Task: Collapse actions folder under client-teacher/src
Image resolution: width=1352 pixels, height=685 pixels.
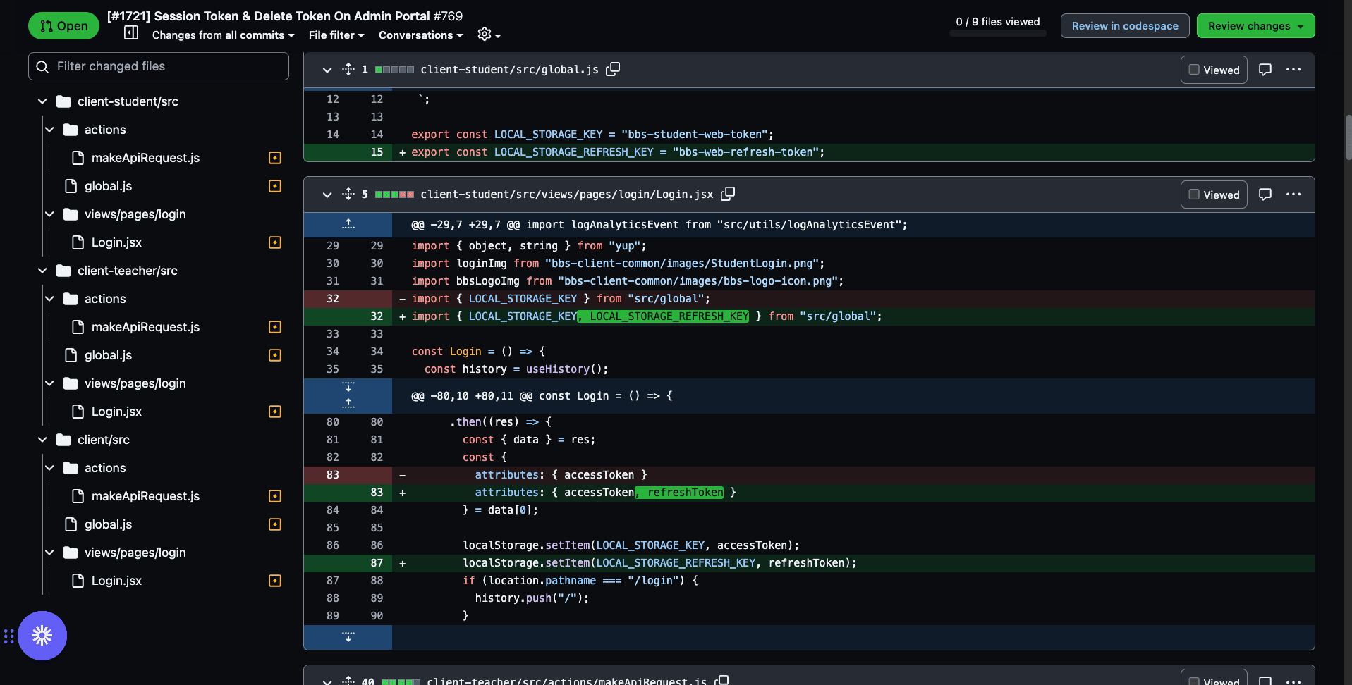Action: (49, 299)
